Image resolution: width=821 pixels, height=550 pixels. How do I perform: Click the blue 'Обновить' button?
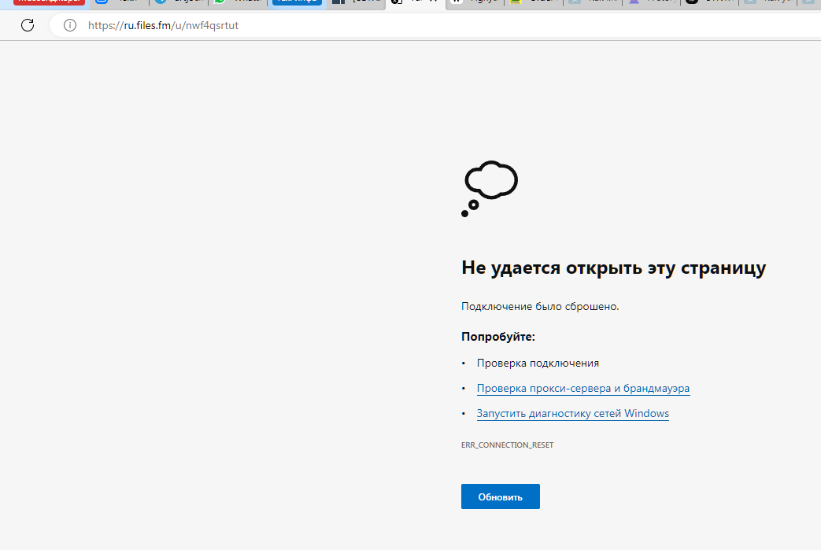pyautogui.click(x=500, y=496)
